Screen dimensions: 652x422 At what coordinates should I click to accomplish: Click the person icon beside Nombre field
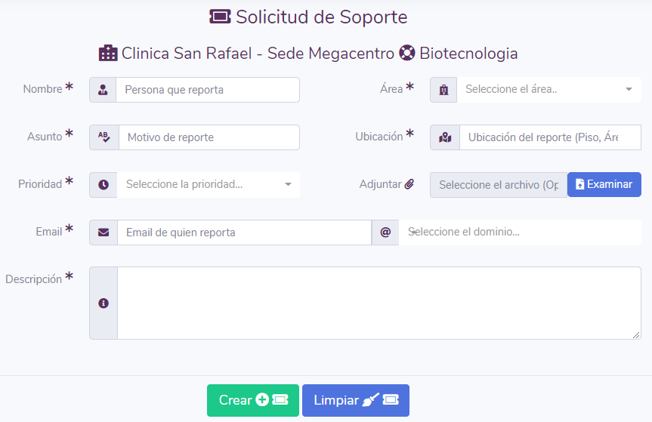coord(103,90)
